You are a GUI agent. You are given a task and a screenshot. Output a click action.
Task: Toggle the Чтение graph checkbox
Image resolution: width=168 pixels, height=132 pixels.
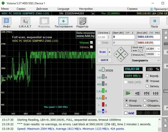point(91,42)
